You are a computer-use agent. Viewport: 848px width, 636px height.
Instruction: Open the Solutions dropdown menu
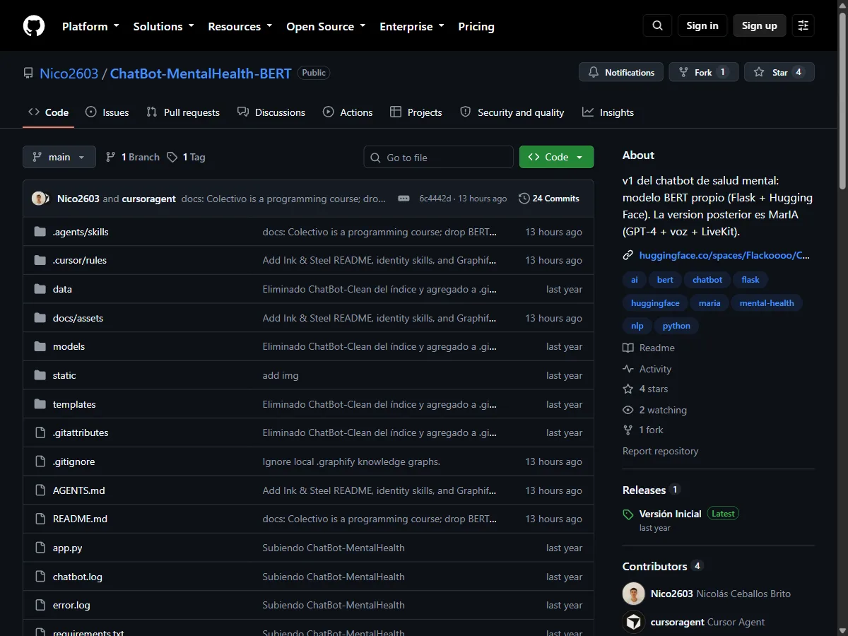coord(163,26)
